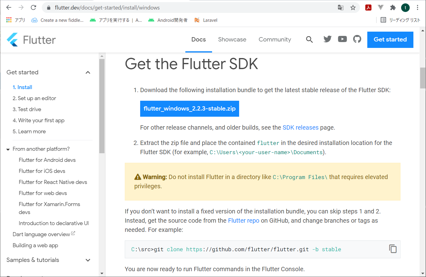Follow the Flutter repo link
426x277 pixels.
point(244,220)
